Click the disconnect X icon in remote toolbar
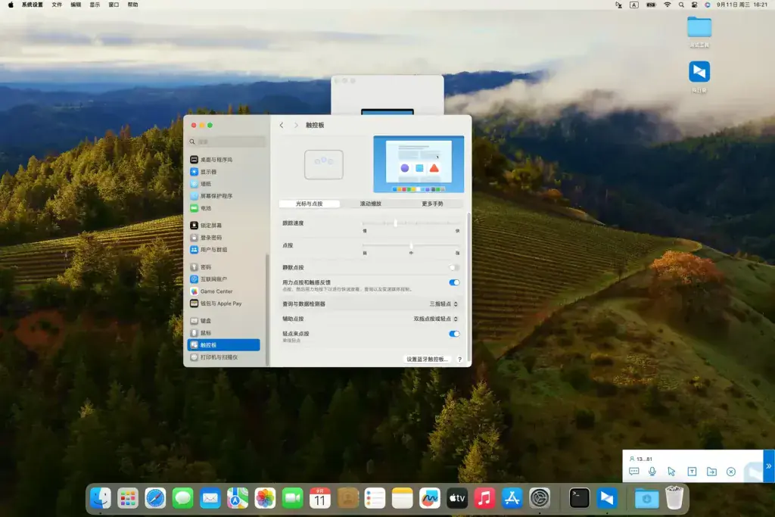775x517 pixels. coord(731,472)
